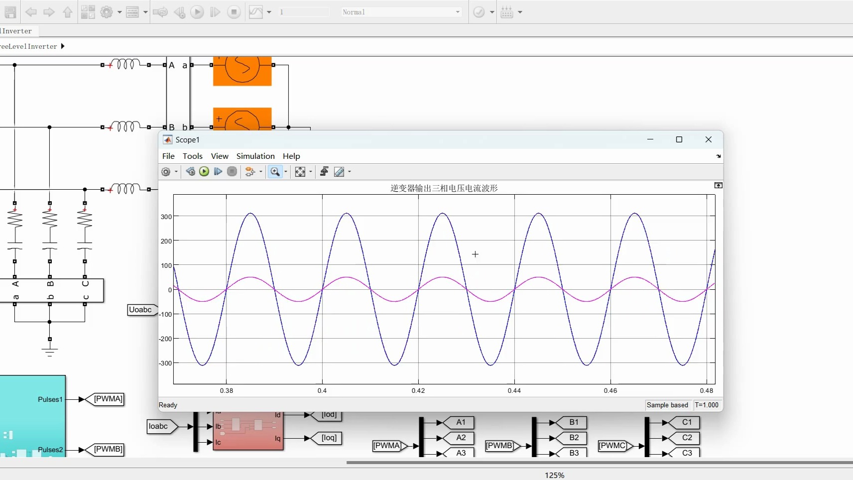Click Step Forward in Scope1 toolbar
This screenshot has height=480, width=853.
[x=218, y=172]
